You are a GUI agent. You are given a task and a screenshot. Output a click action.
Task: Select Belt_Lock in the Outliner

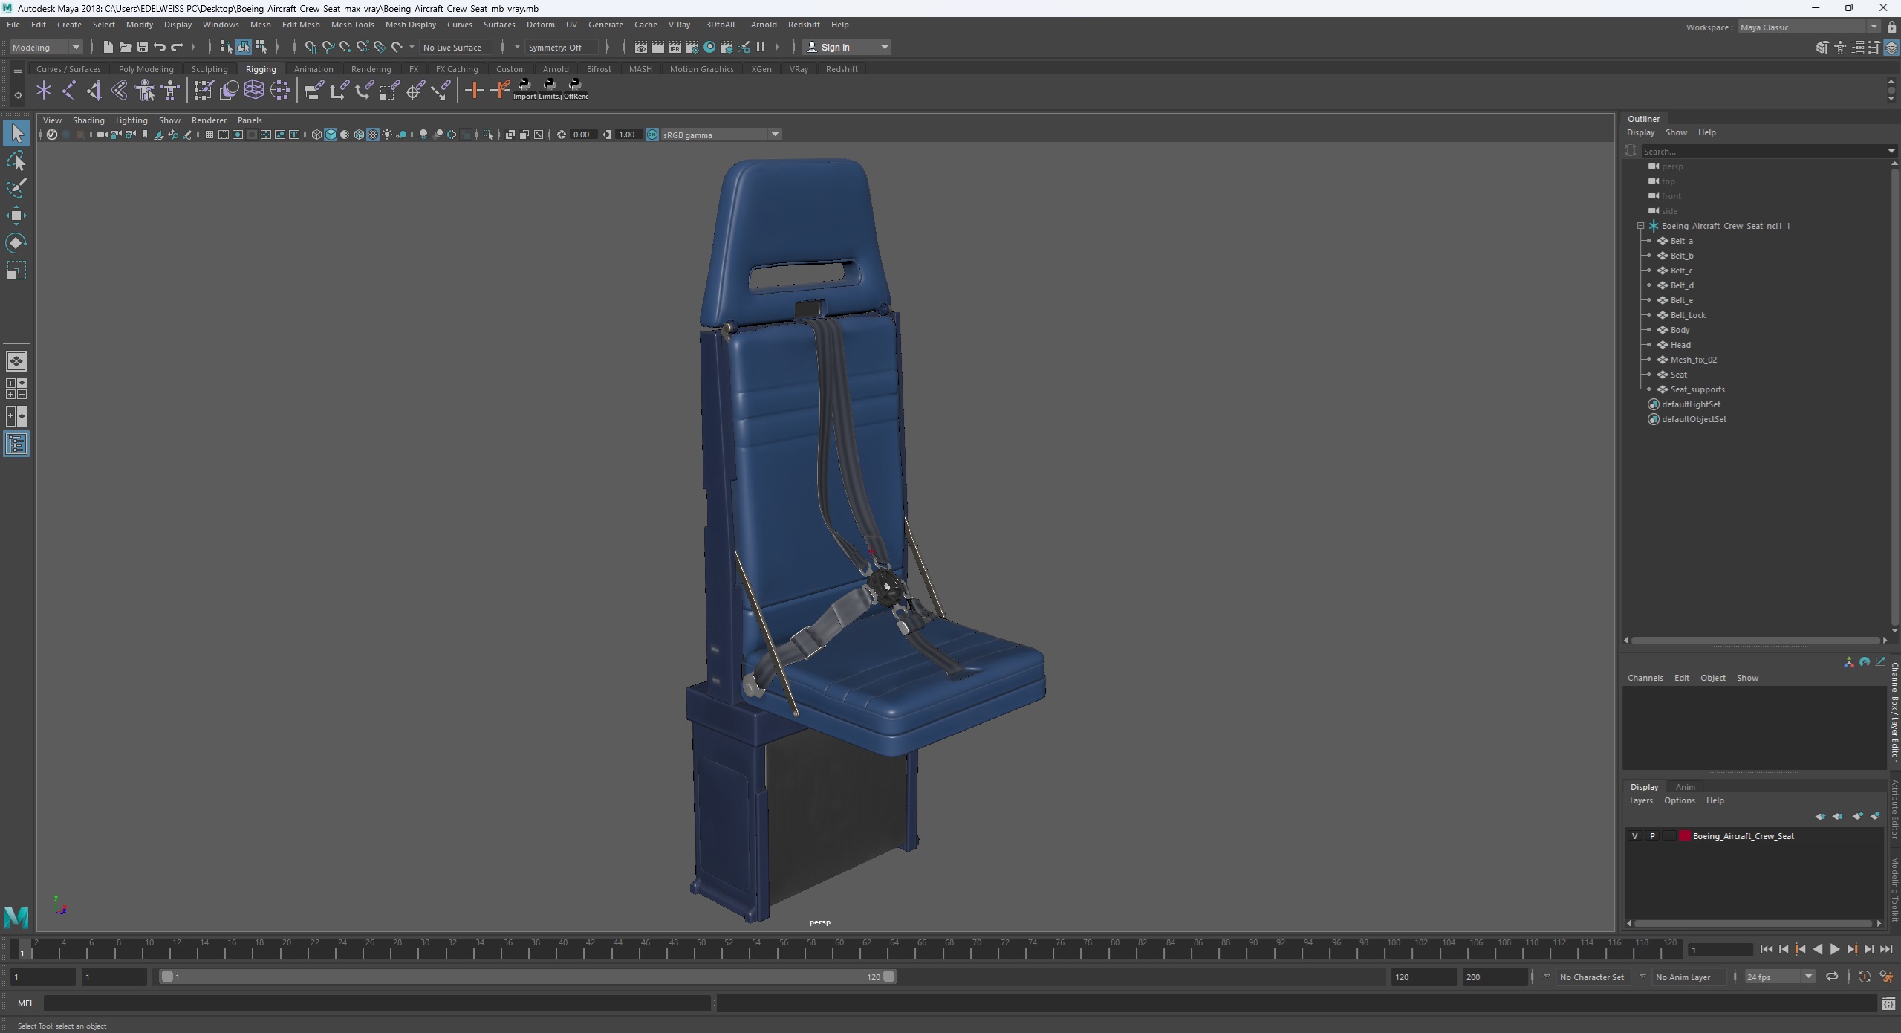click(1688, 315)
